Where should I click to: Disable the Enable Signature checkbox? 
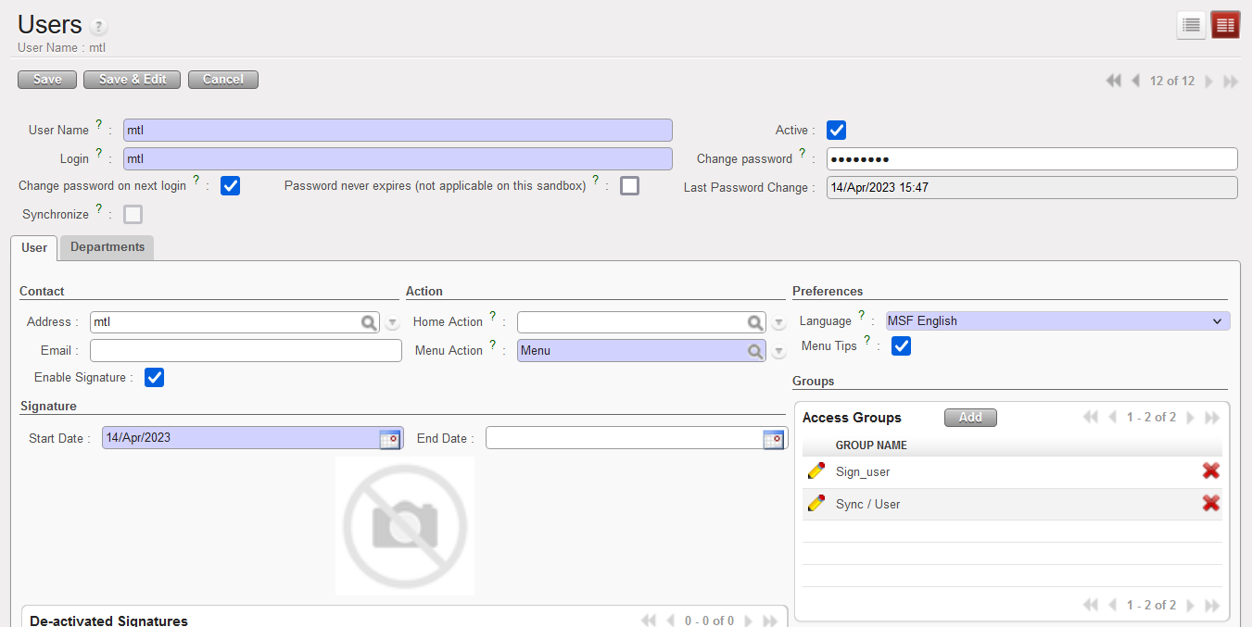click(x=155, y=378)
